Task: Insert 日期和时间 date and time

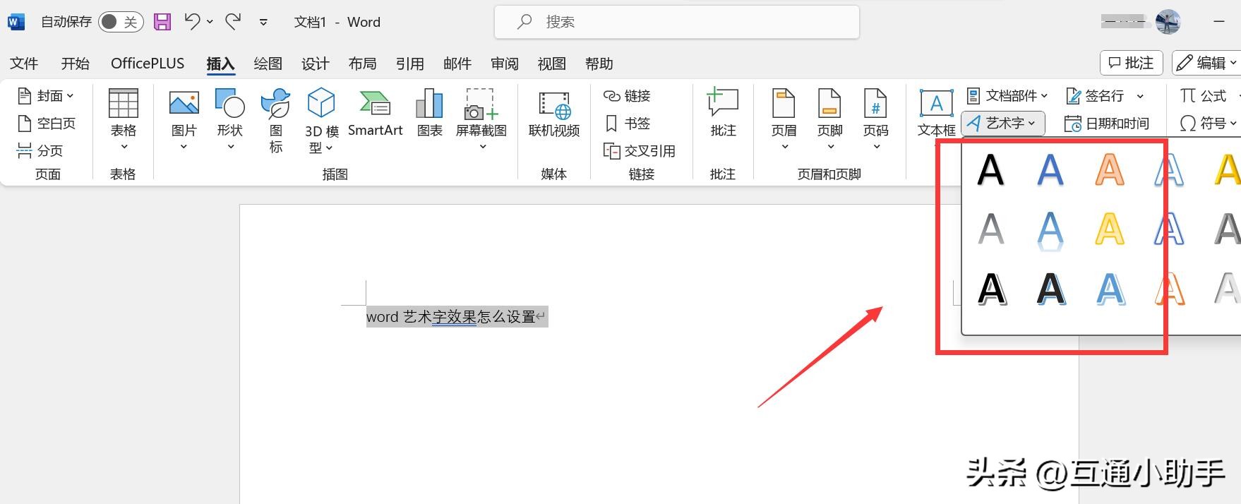Action: click(1107, 124)
